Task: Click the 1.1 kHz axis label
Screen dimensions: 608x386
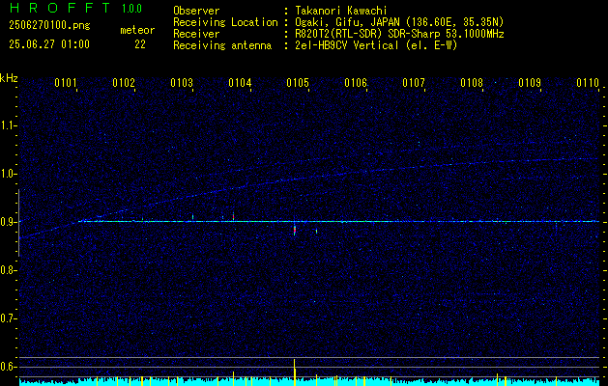Action: click(8, 125)
